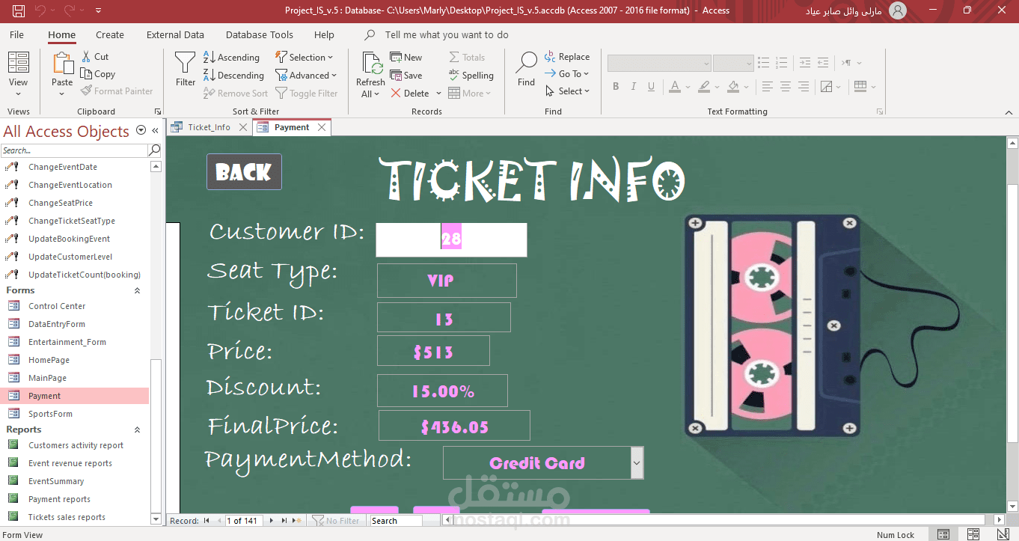Click the Customer ID field showing 28
The width and height of the screenshot is (1019, 541).
pos(451,239)
